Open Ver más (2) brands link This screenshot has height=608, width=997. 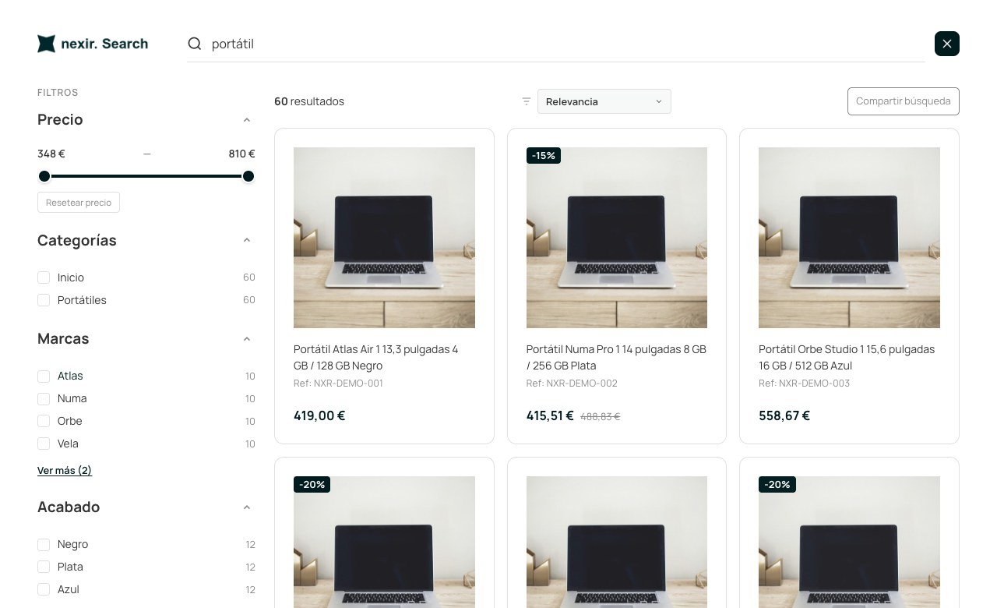point(65,470)
